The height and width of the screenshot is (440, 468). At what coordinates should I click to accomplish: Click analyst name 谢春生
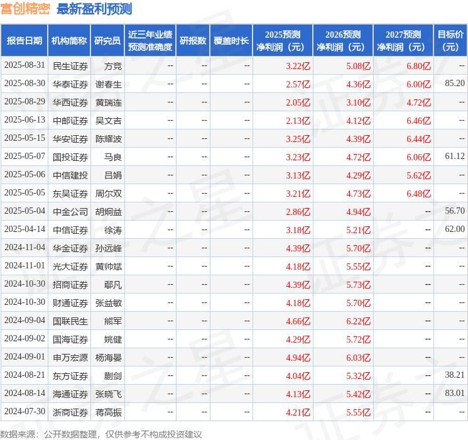coord(109,84)
